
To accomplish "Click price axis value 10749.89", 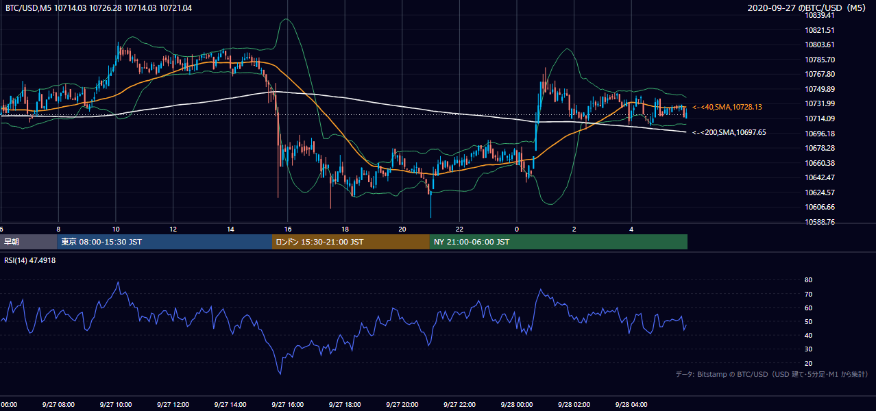I will click(x=820, y=89).
